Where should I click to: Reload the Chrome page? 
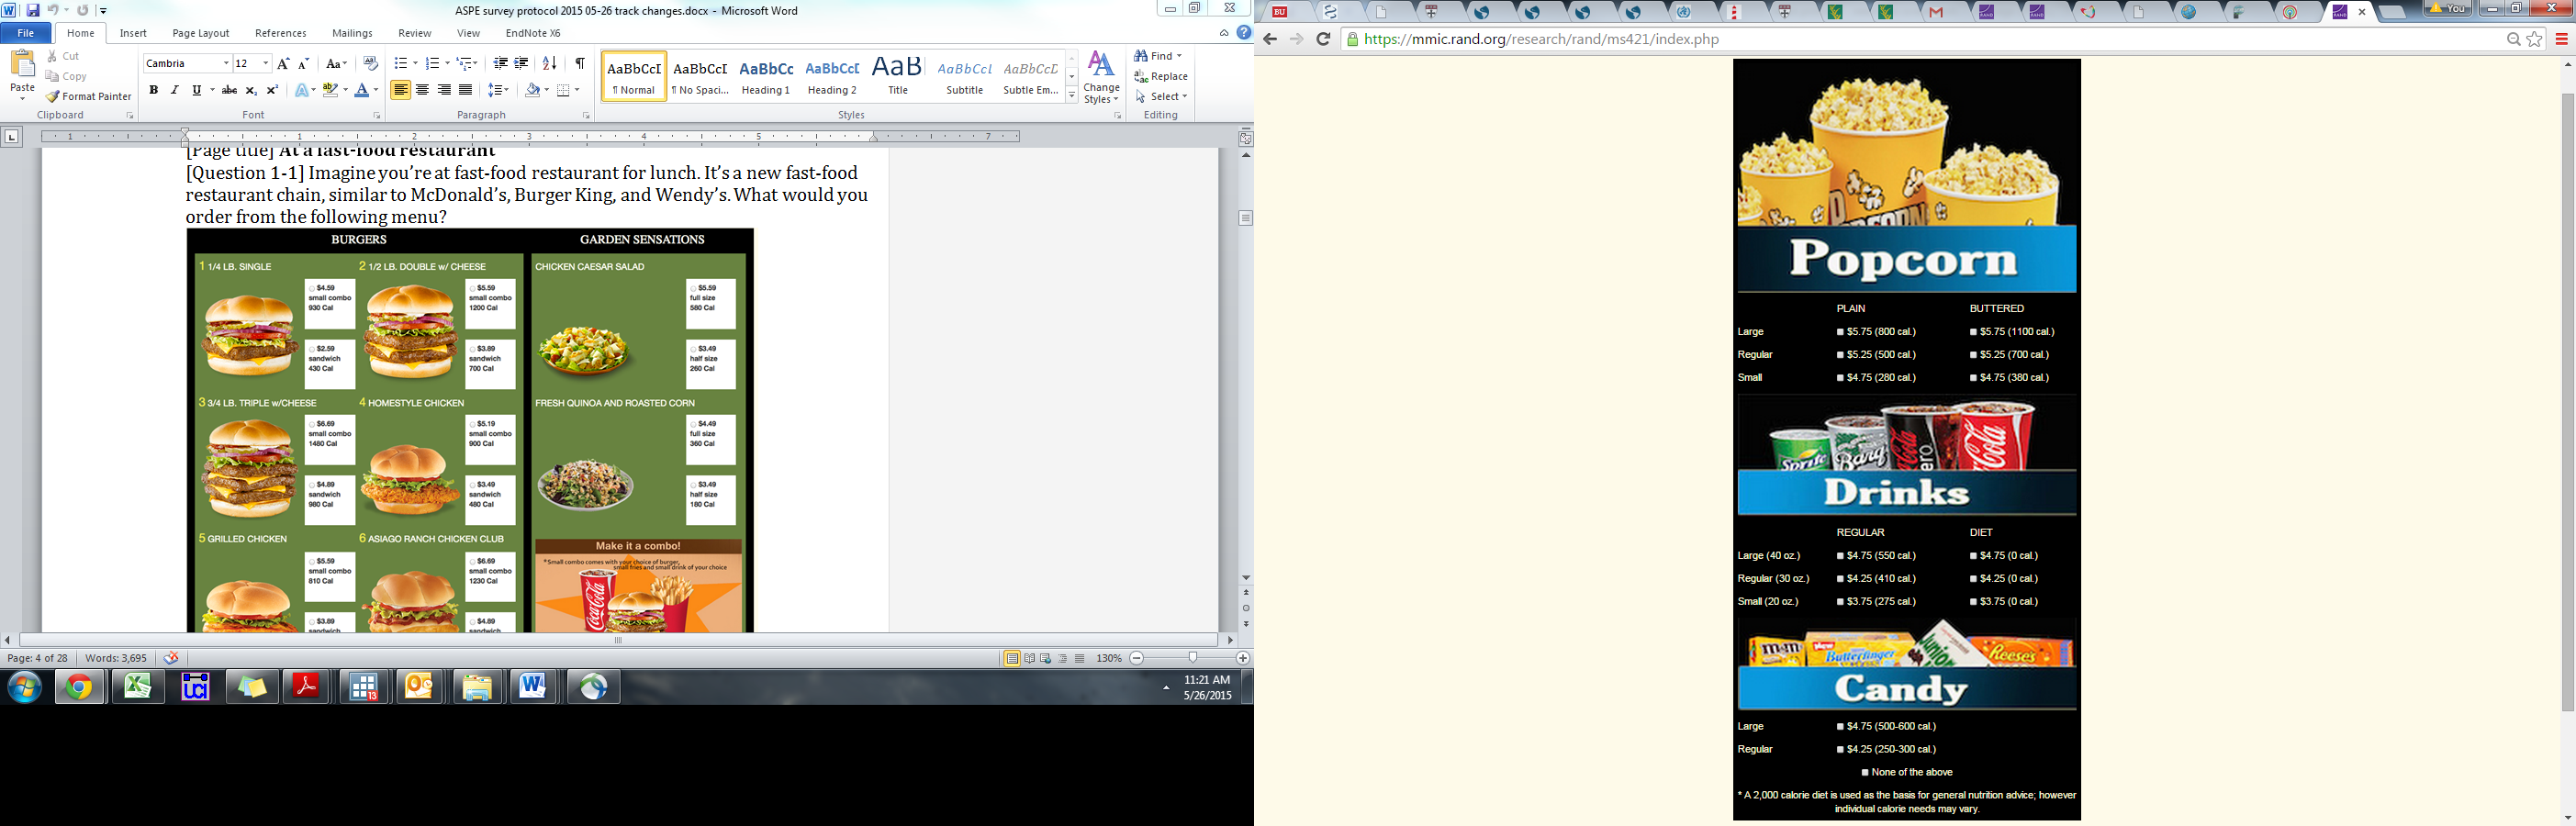click(x=1323, y=40)
